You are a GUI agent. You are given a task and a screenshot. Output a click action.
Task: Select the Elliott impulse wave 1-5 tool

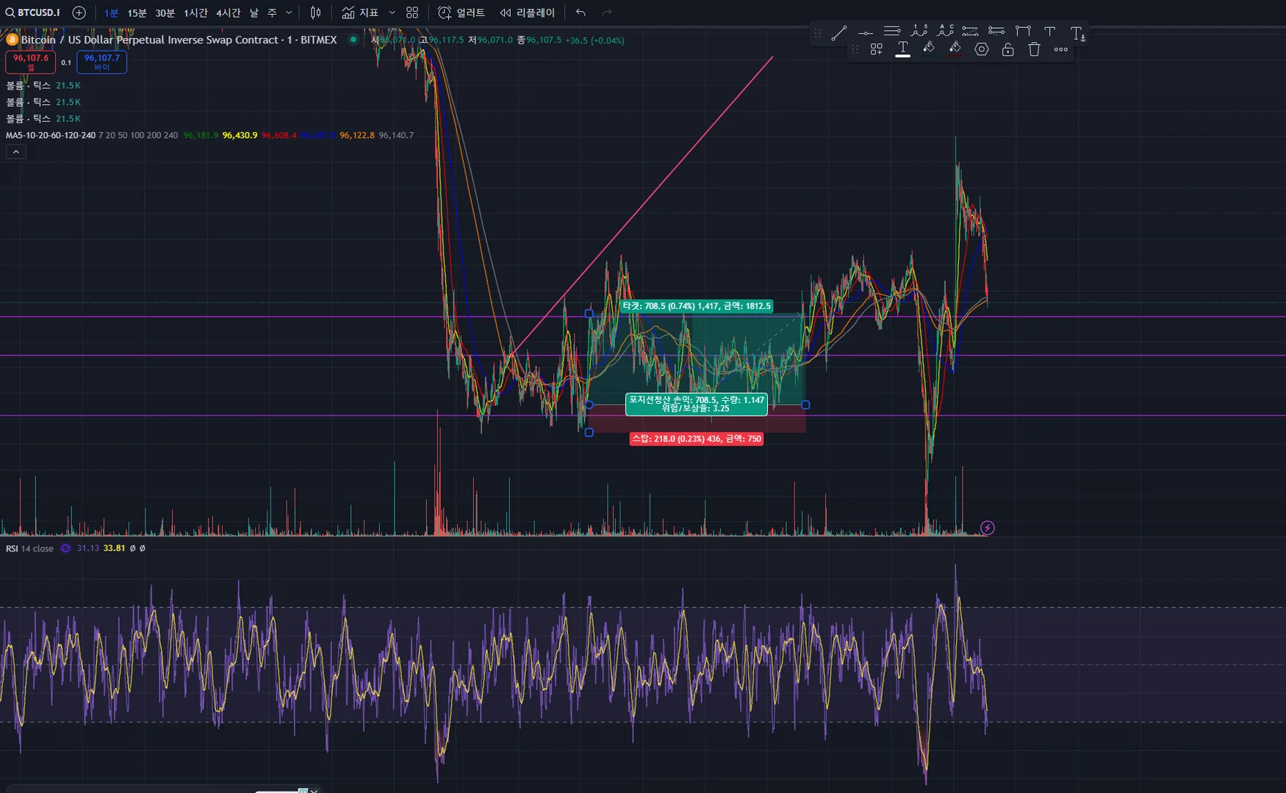pos(919,32)
